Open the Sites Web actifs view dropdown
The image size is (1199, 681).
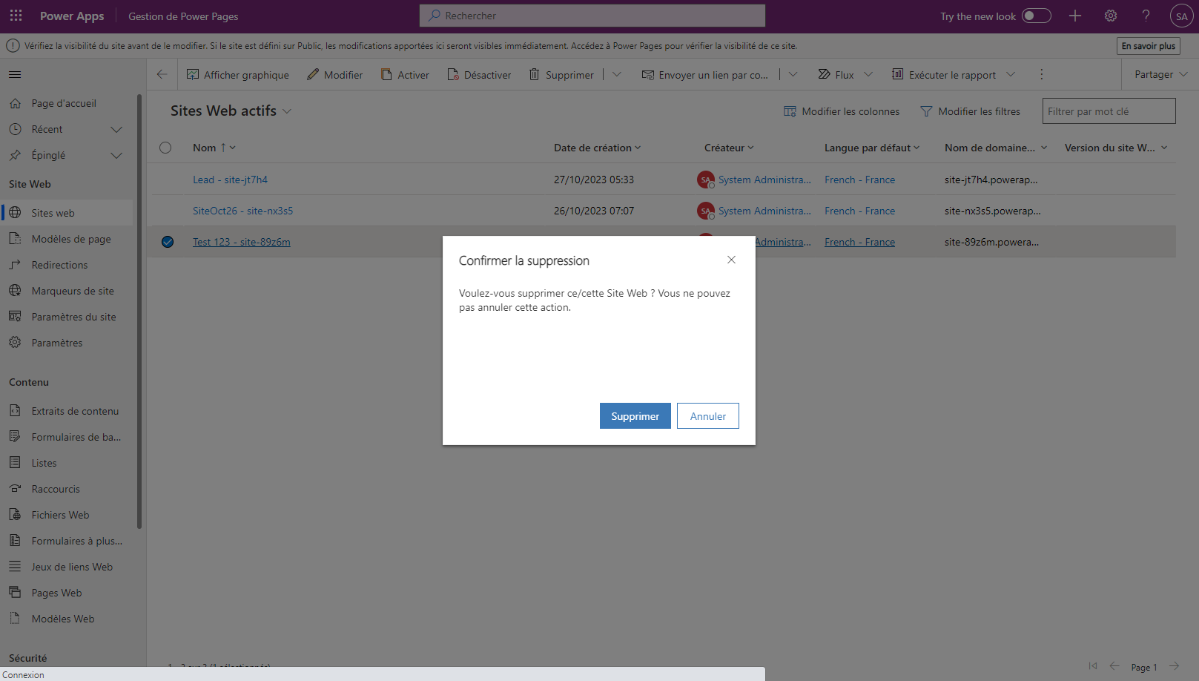coord(287,111)
